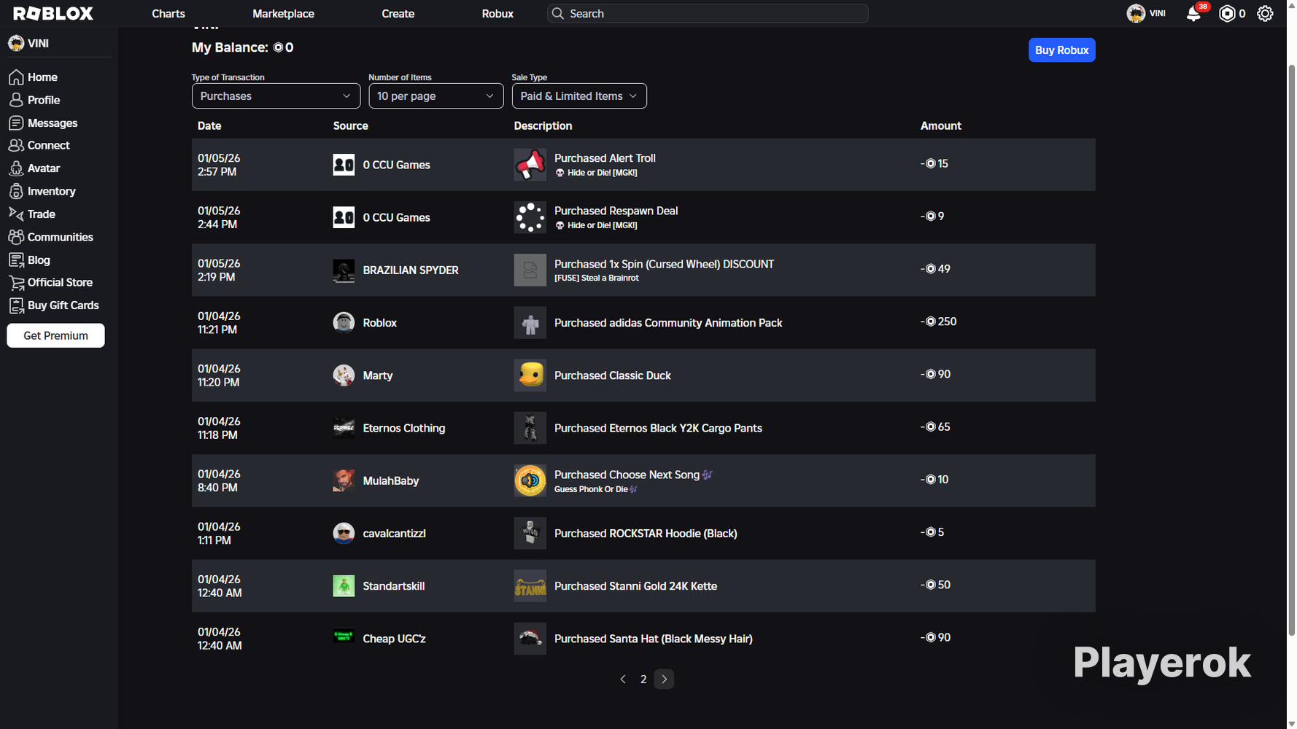Open the Robux tab
The width and height of the screenshot is (1297, 729).
pyautogui.click(x=497, y=14)
